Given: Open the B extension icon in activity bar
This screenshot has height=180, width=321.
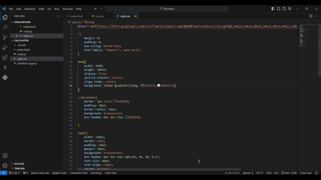Looking at the screenshot, I should (x=5, y=67).
